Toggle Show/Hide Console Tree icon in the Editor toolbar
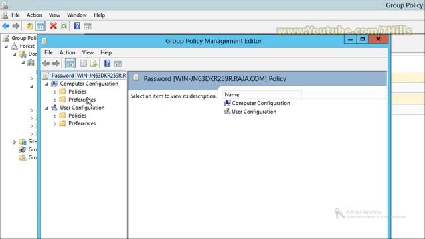Screen dimensions: 425x239 70,64
